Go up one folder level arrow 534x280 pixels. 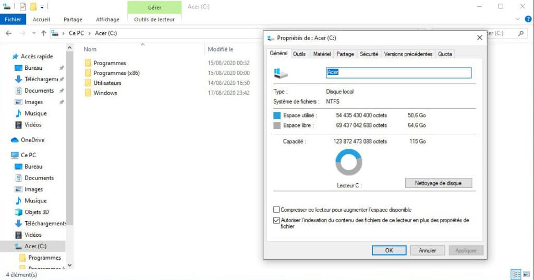tap(44, 33)
